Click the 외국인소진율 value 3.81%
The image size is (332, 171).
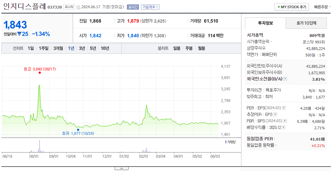[x=319, y=79]
